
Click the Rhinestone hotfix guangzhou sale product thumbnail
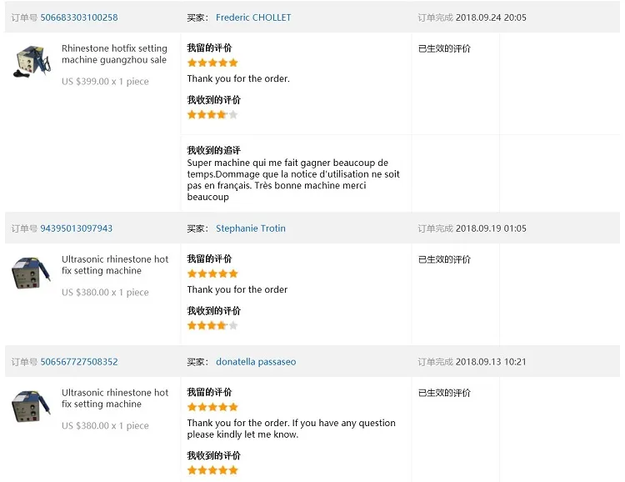[x=32, y=63]
